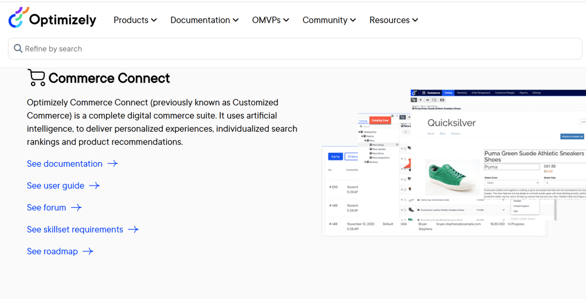
Task: Click the arrow beside See roadmap
Action: coord(88,251)
